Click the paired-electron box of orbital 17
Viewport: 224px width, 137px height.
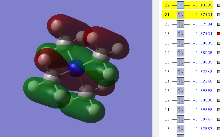(x=180, y=53)
